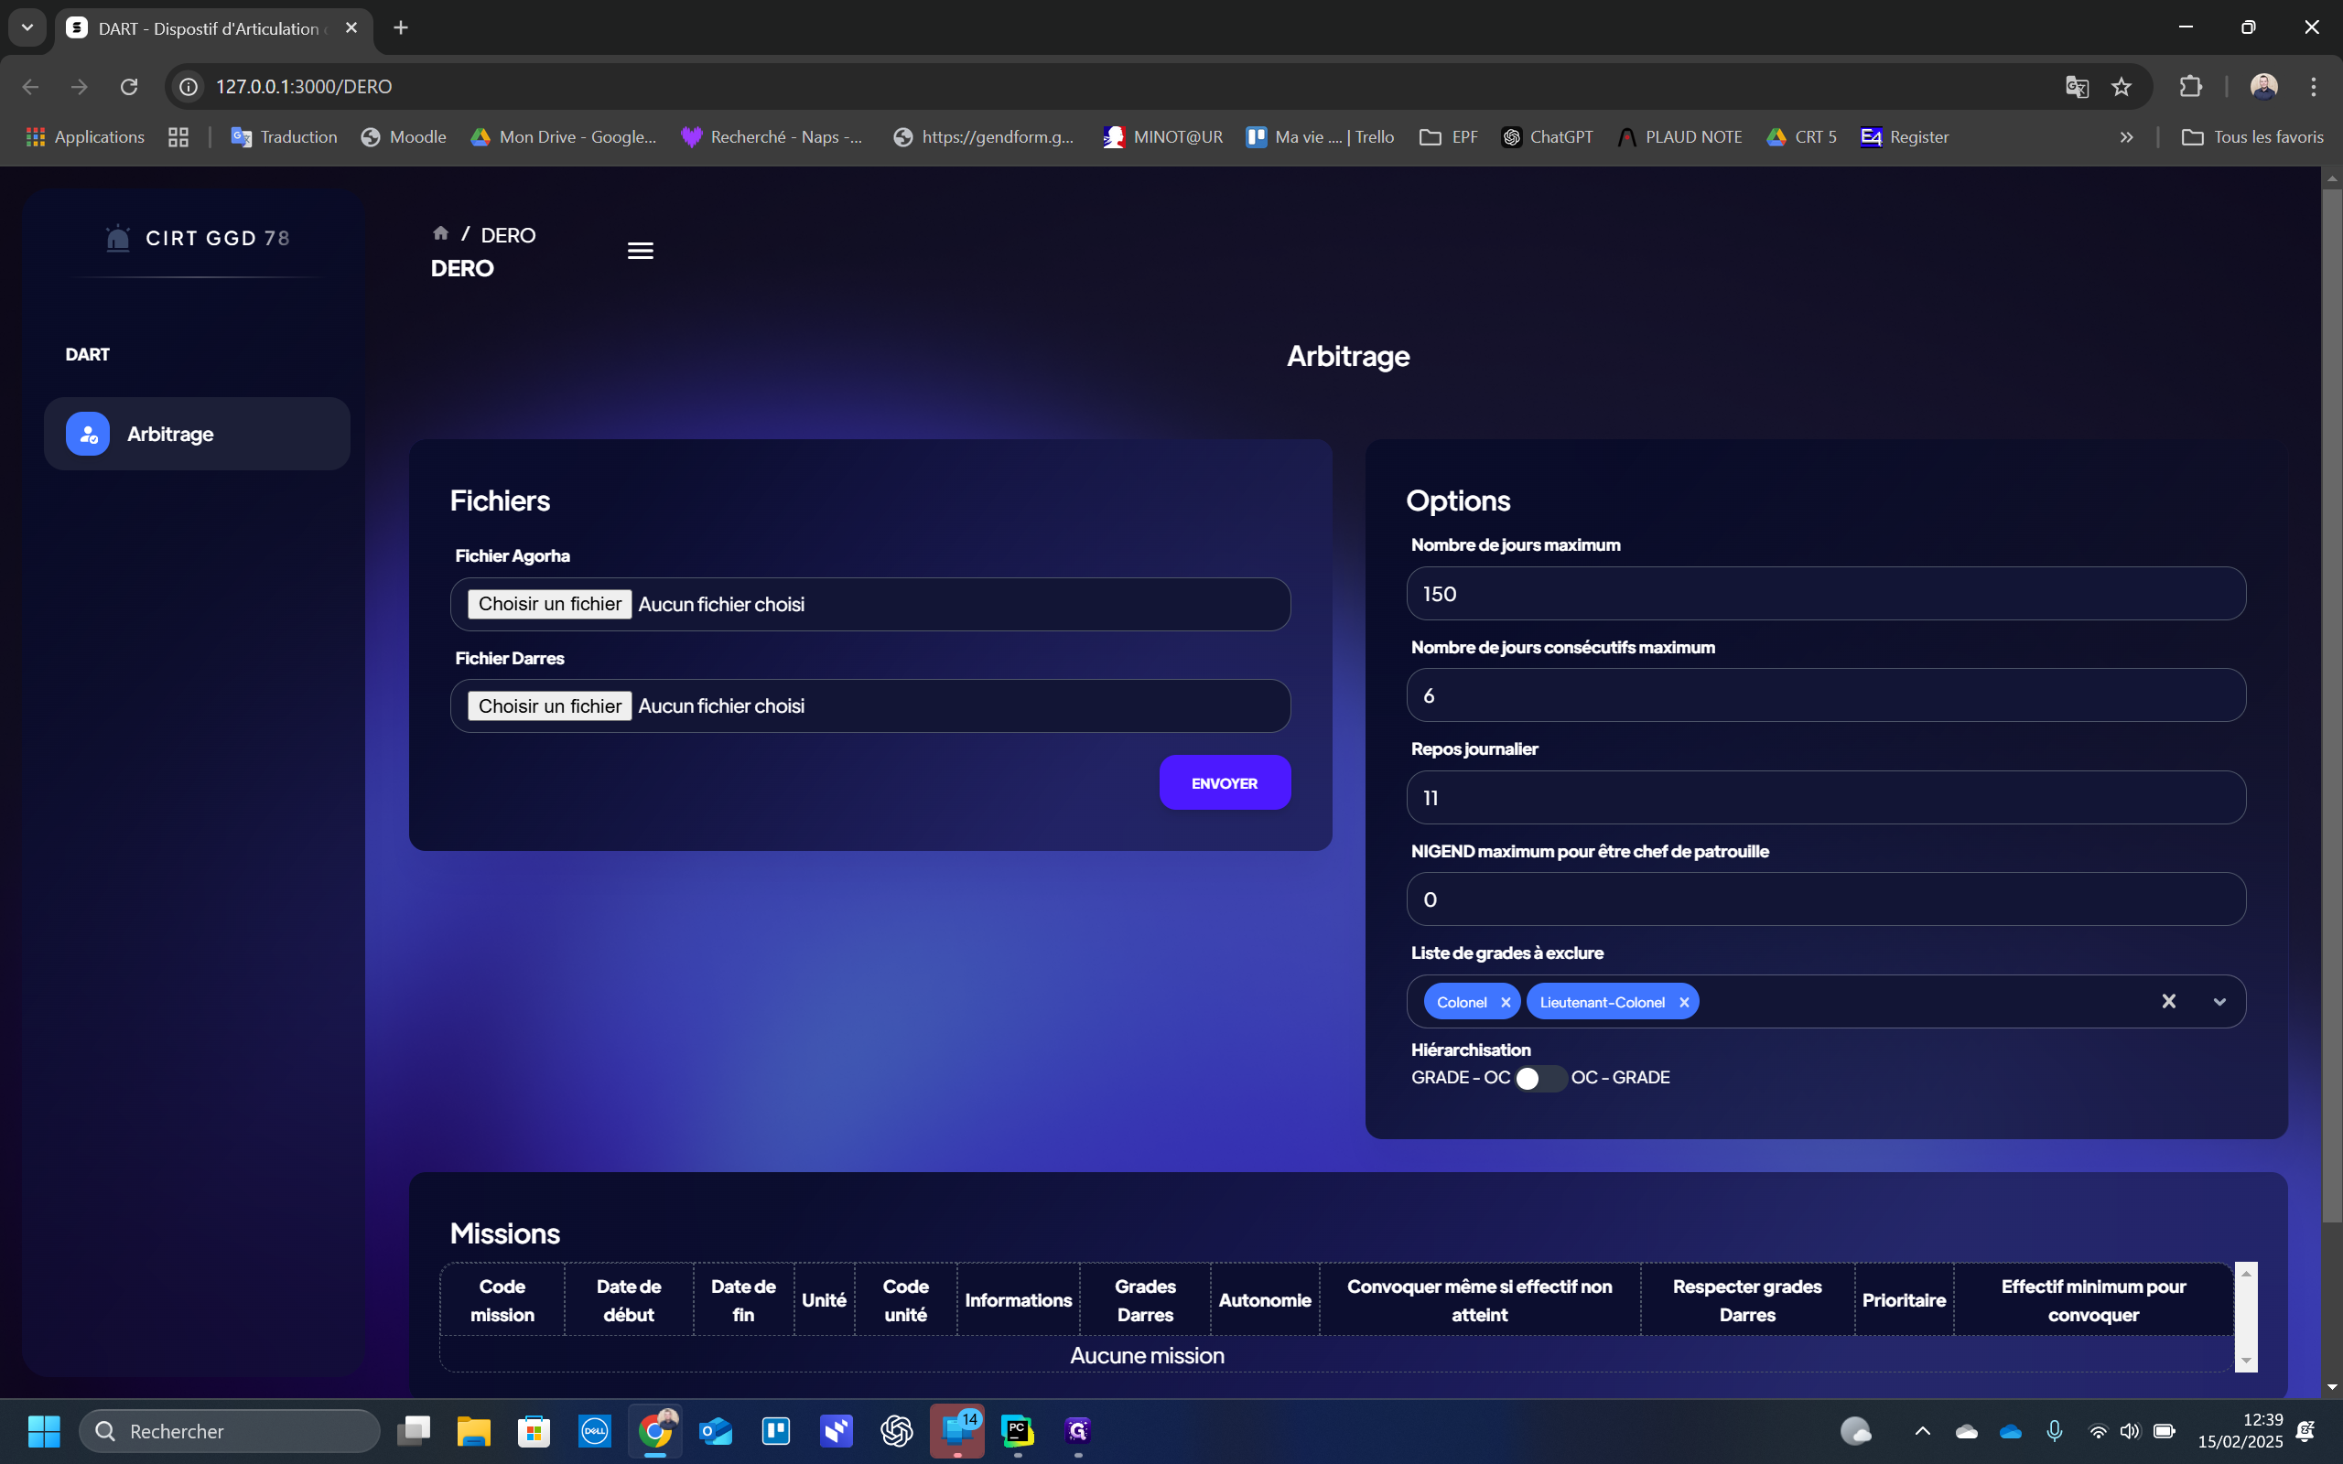Screen dimensions: 2343x1464
Task: Click the Prioritaire column header
Action: (1904, 1300)
